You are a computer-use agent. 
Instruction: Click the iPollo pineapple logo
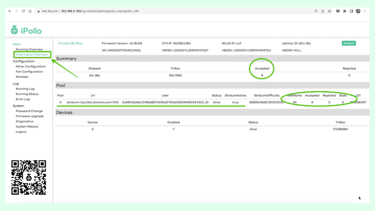click(14, 30)
